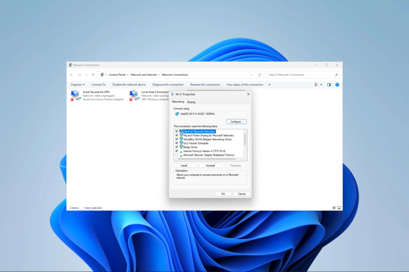Click the Back arrow in Network Connections
Image resolution: width=409 pixels, height=272 pixels.
tap(72, 75)
